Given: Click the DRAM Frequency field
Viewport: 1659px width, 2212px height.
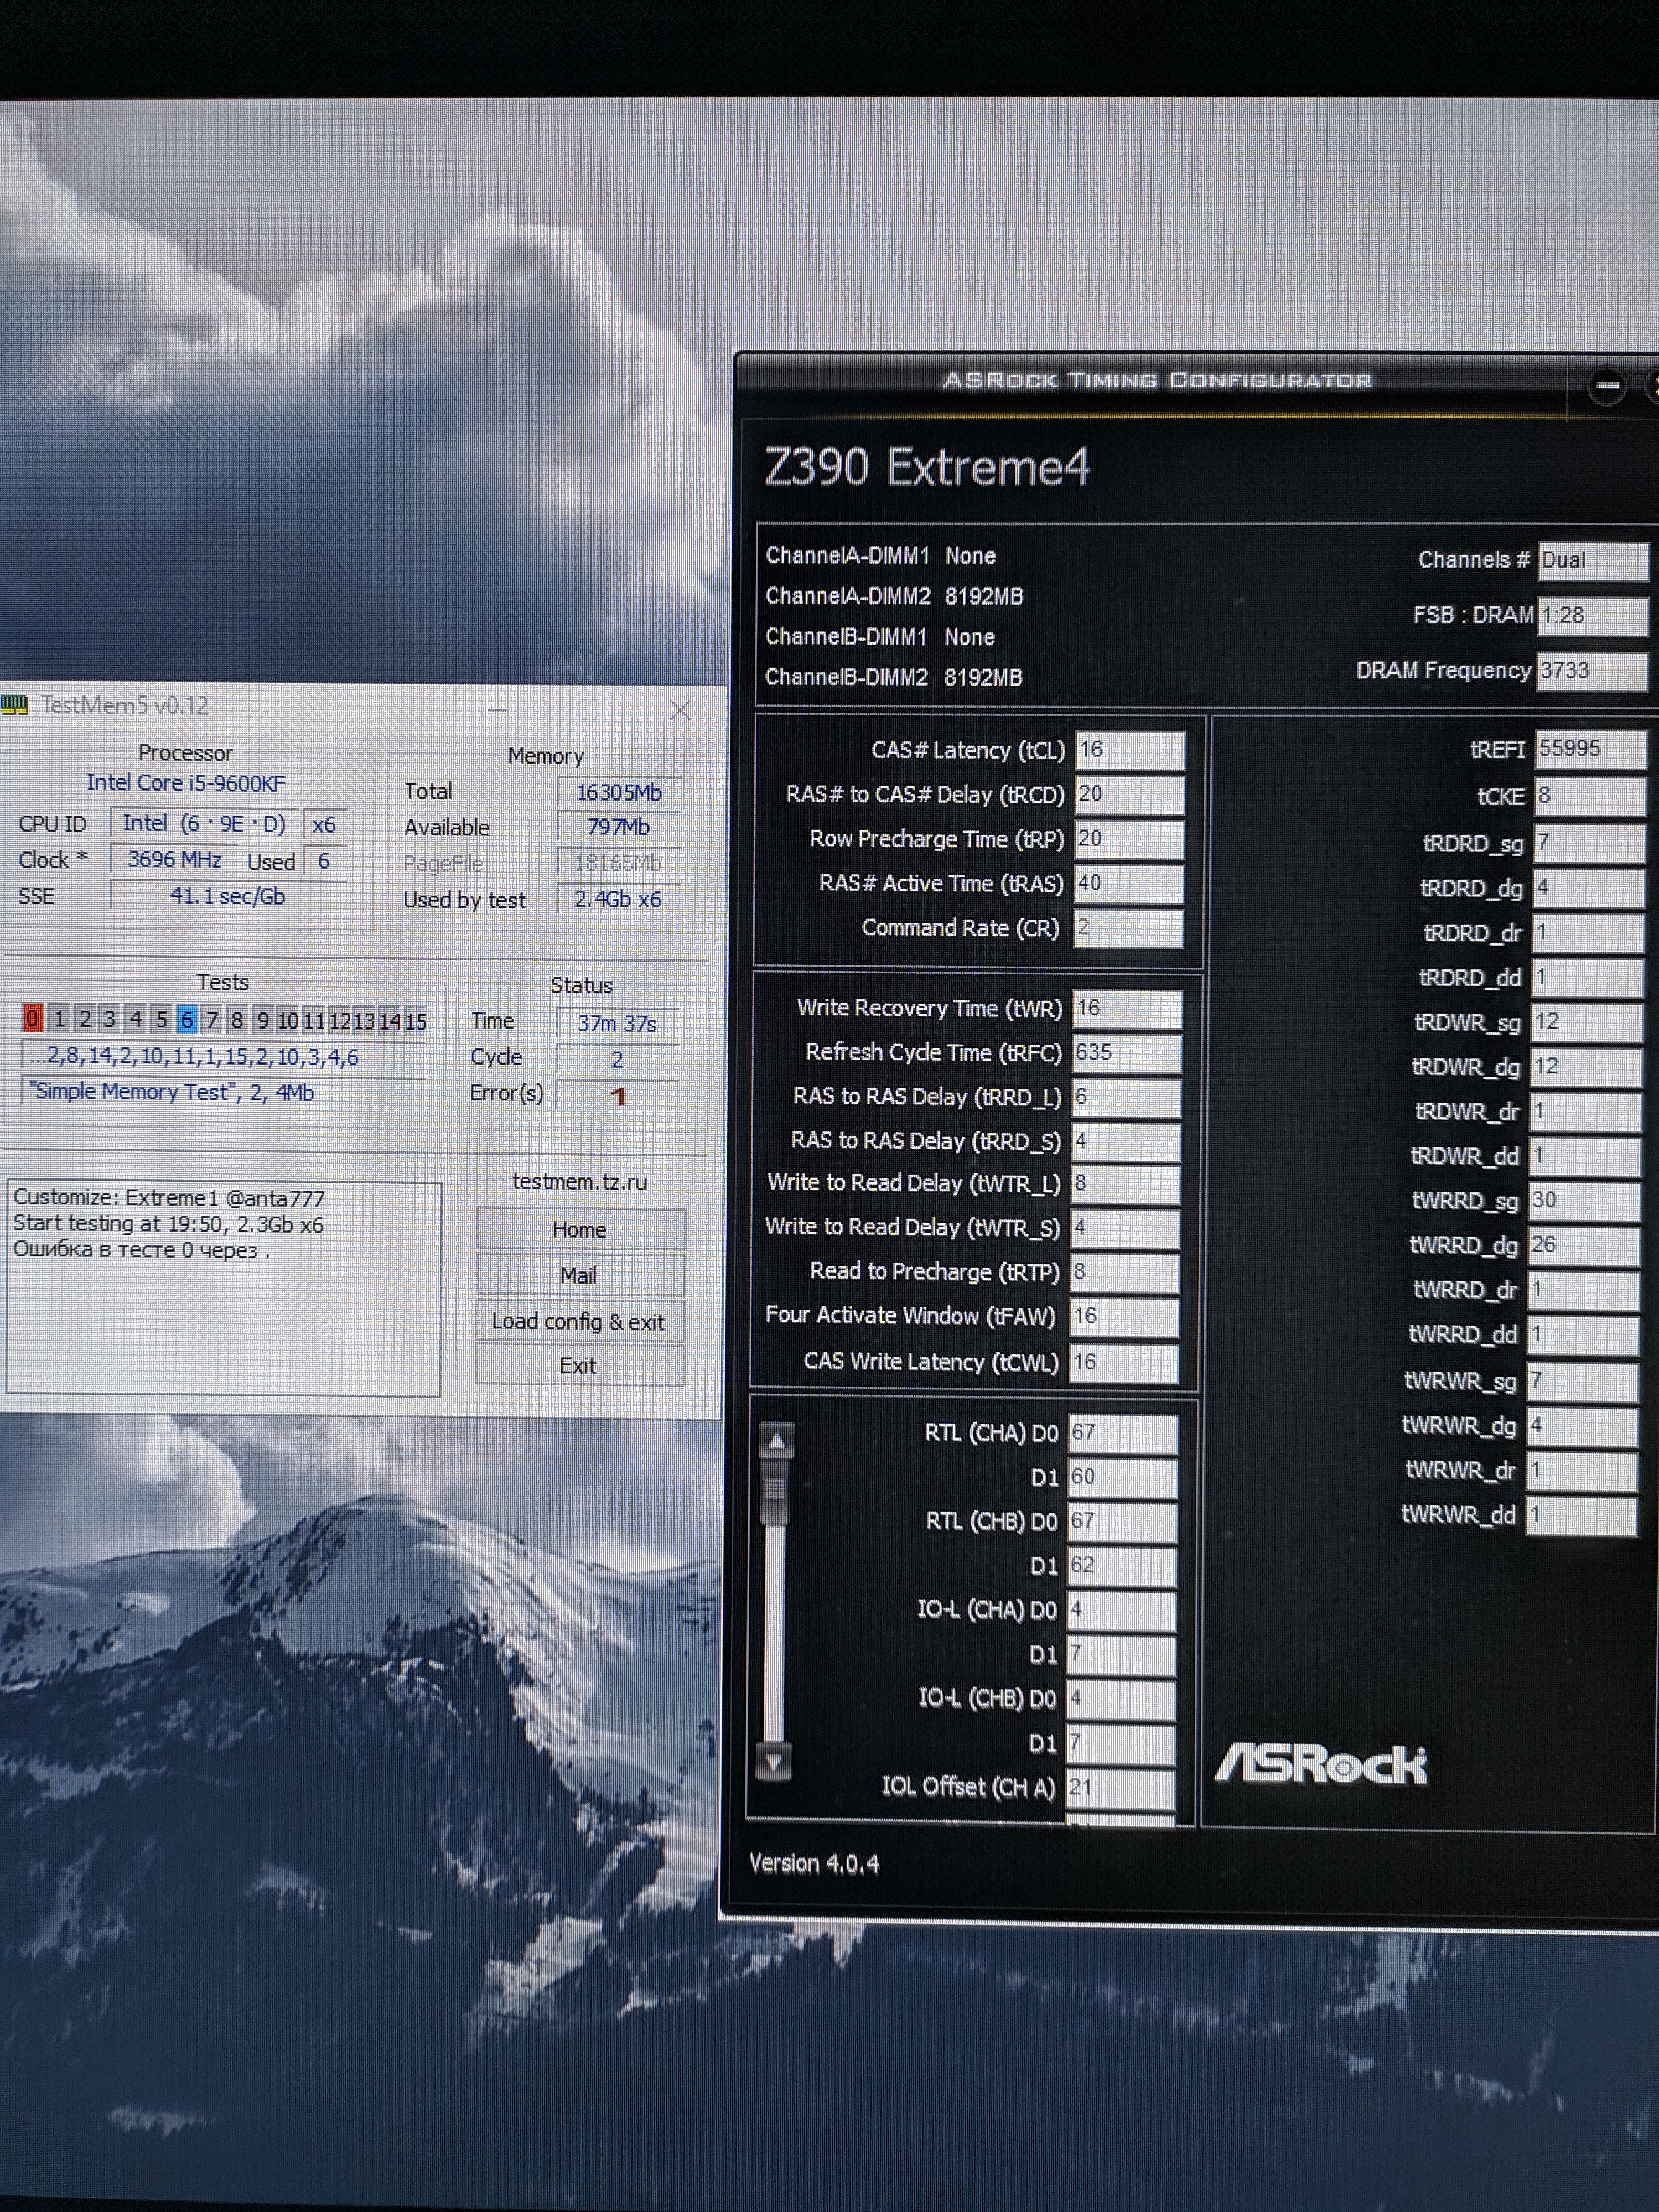Looking at the screenshot, I should point(1592,671).
